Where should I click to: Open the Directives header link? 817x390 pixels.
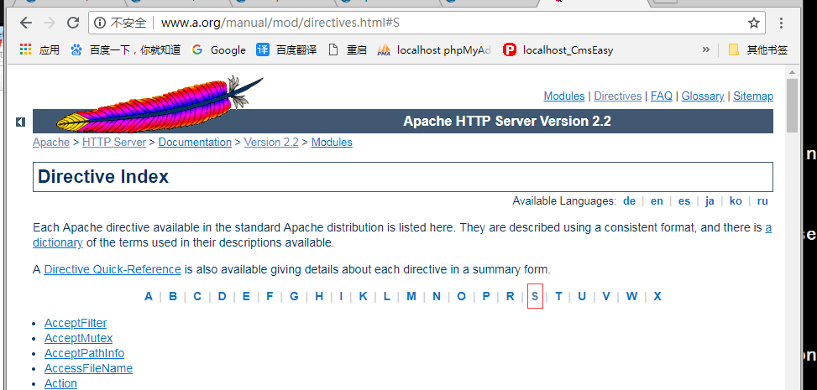[617, 96]
